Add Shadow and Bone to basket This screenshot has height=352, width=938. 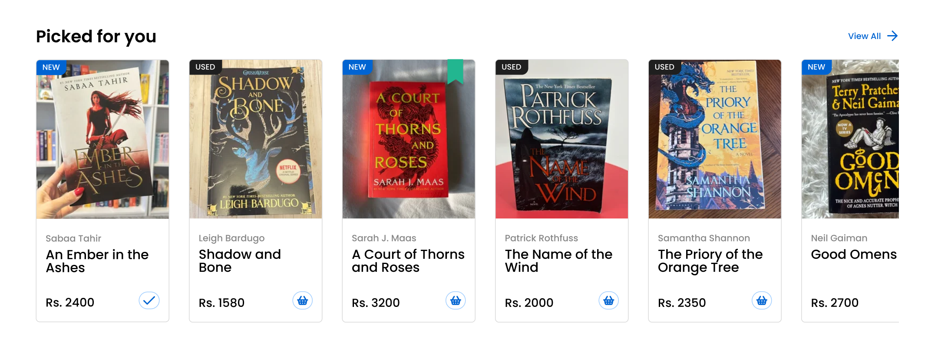point(302,300)
